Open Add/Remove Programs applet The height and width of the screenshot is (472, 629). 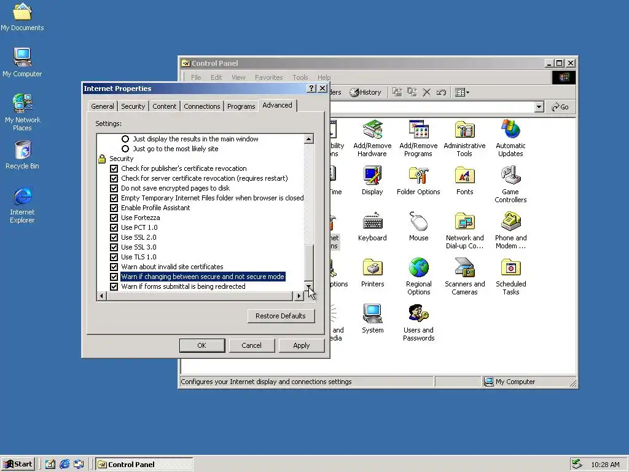coord(418,138)
